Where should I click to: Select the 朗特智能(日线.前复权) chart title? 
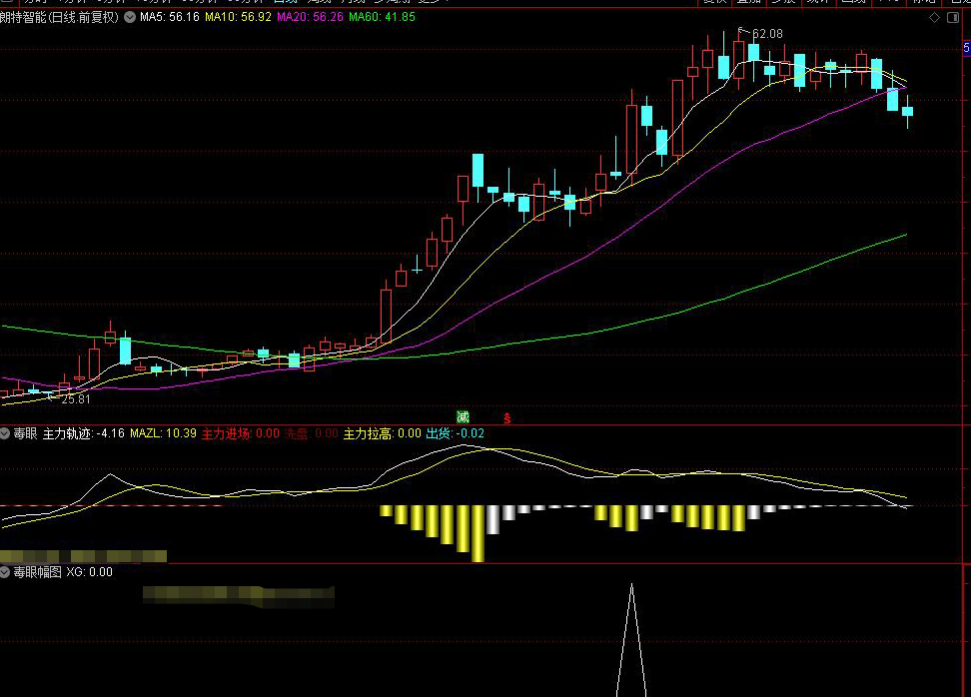click(x=60, y=17)
